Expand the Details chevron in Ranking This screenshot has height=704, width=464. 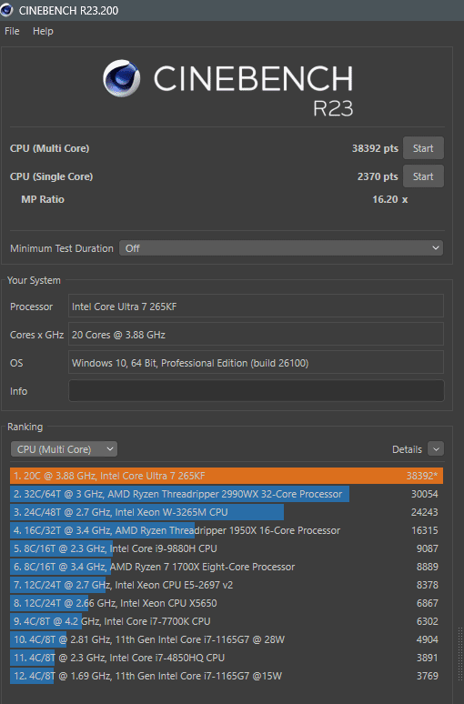(436, 449)
